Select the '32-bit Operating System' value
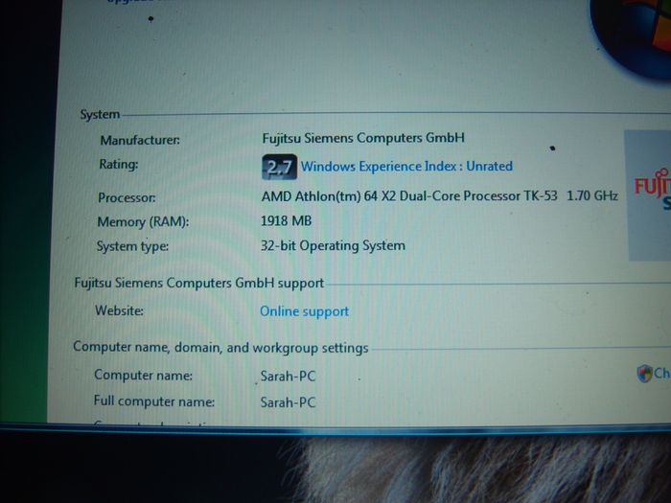Screen dimensions: 671x503 tap(333, 246)
